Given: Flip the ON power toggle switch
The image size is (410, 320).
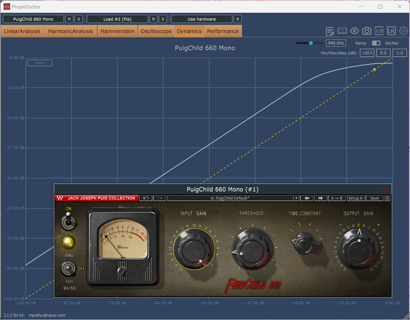Looking at the screenshot, I should click(x=69, y=220).
